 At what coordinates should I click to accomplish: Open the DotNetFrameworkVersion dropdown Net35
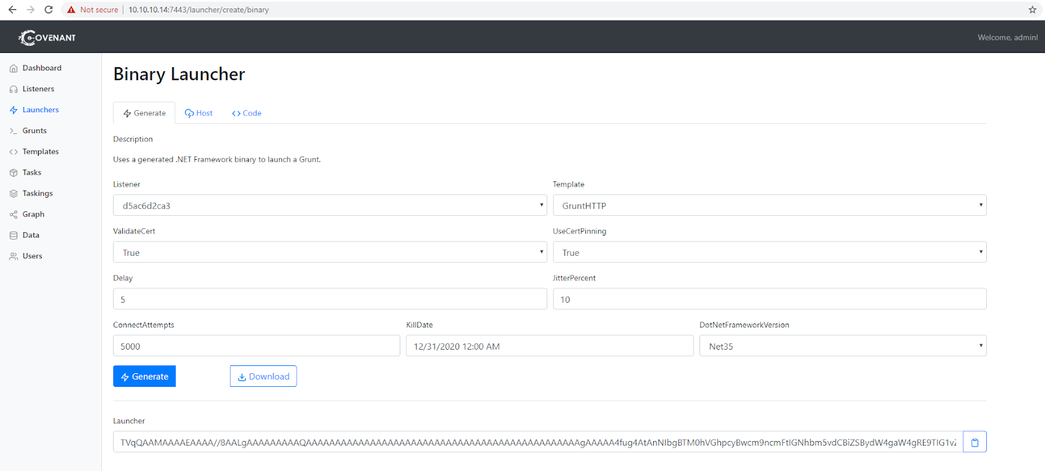843,346
